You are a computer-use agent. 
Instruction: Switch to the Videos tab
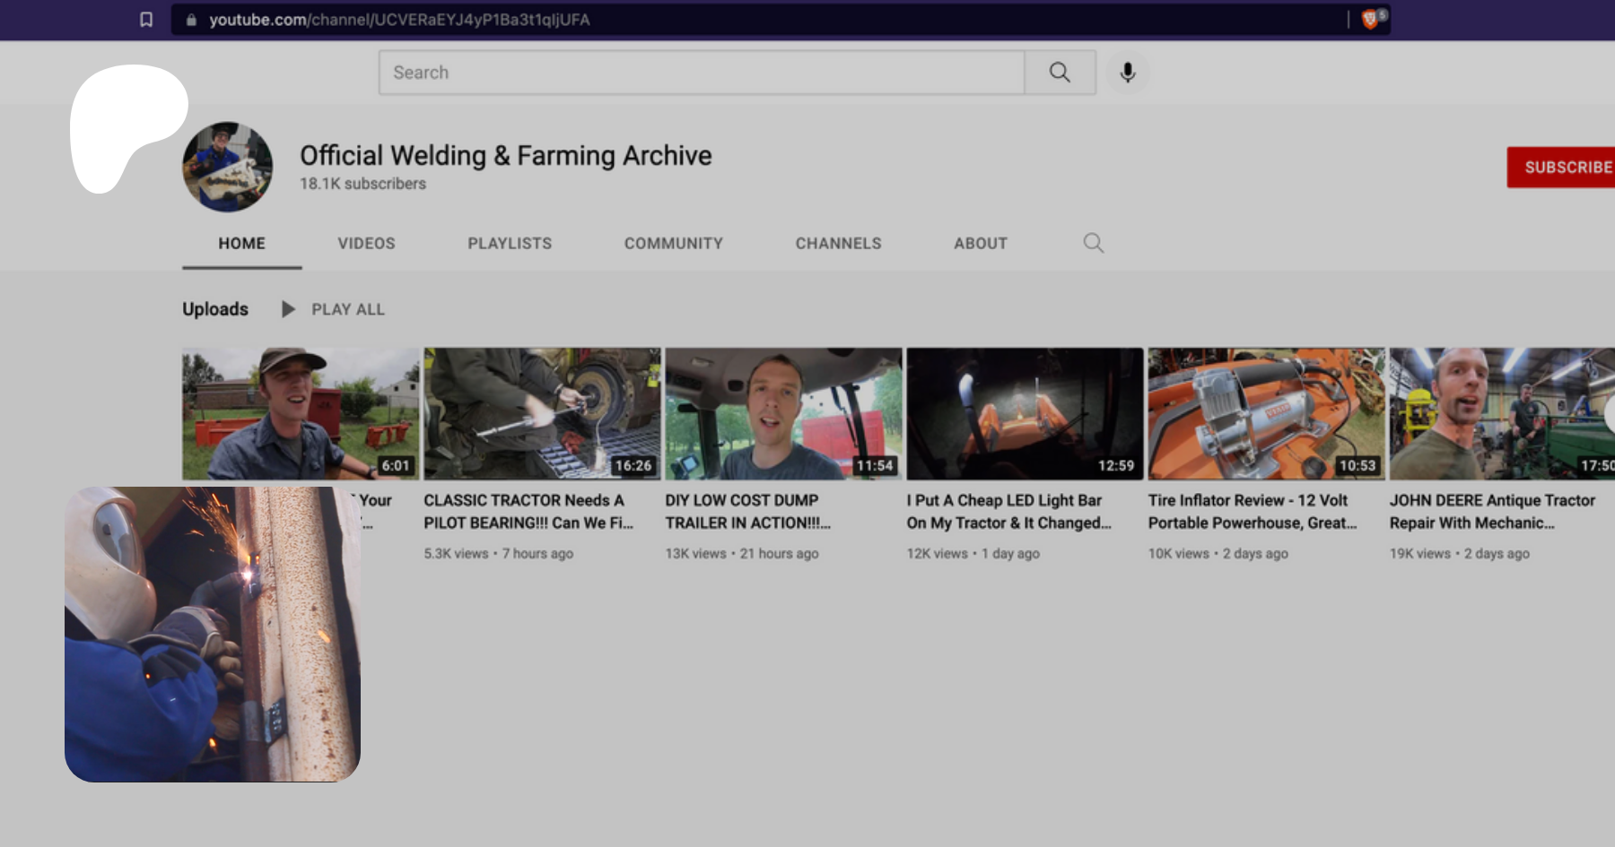tap(366, 244)
